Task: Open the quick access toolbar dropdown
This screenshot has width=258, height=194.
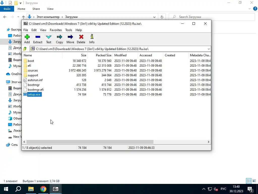Action: click(21, 3)
